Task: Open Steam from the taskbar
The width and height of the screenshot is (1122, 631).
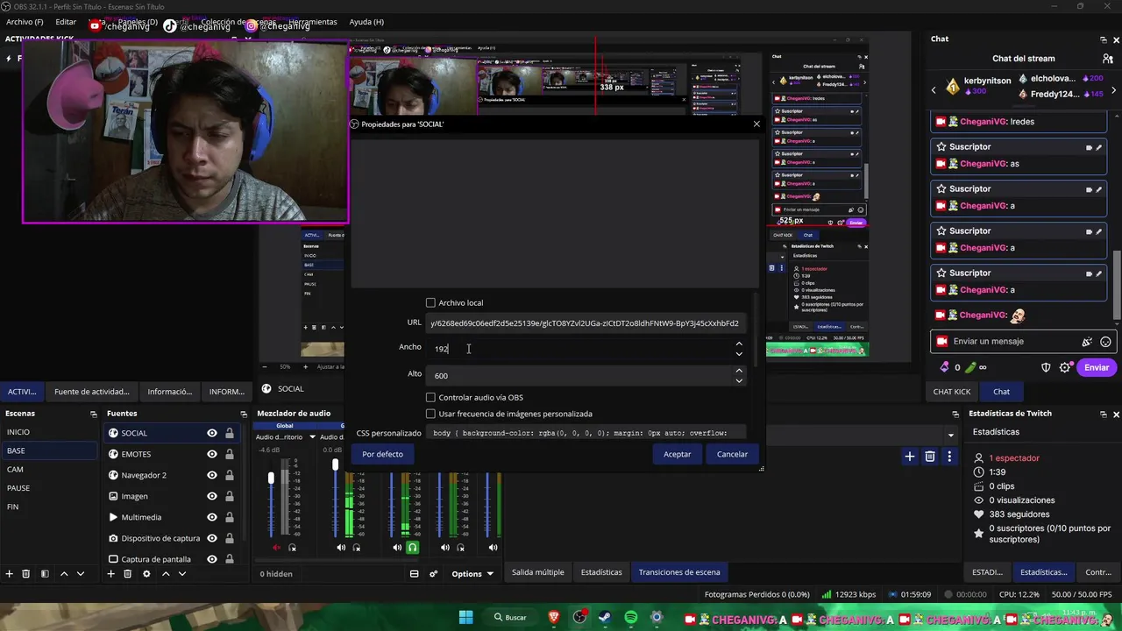Action: 605,618
